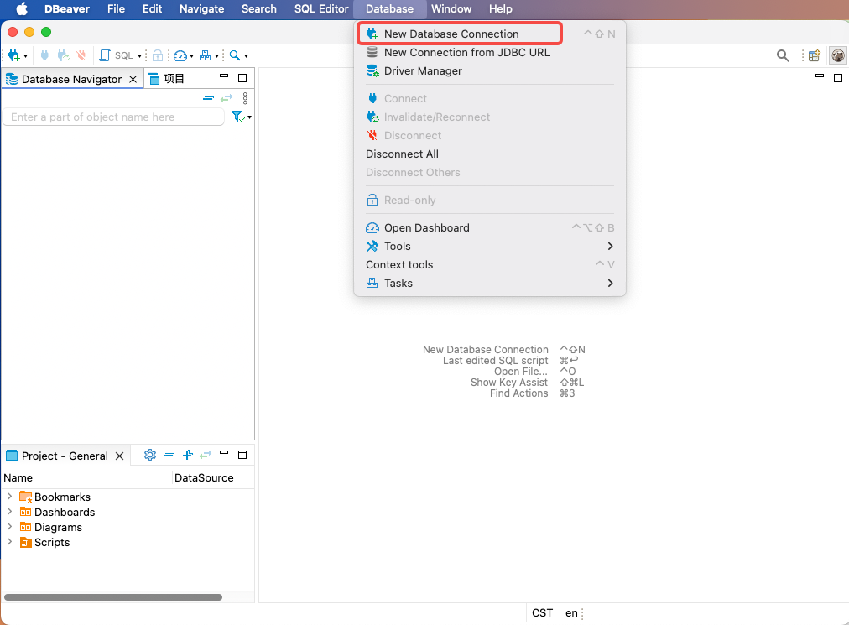
Task: Expand the Bookmarks tree node
Action: [9, 497]
